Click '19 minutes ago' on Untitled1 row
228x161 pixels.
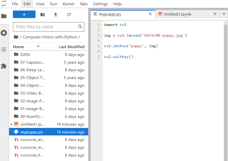pos(71,124)
